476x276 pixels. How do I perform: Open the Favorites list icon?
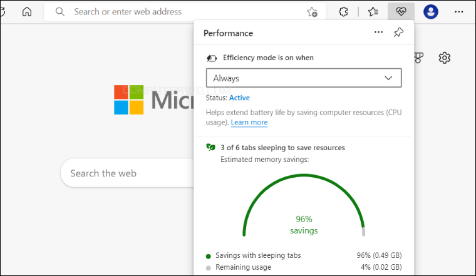pyautogui.click(x=373, y=12)
